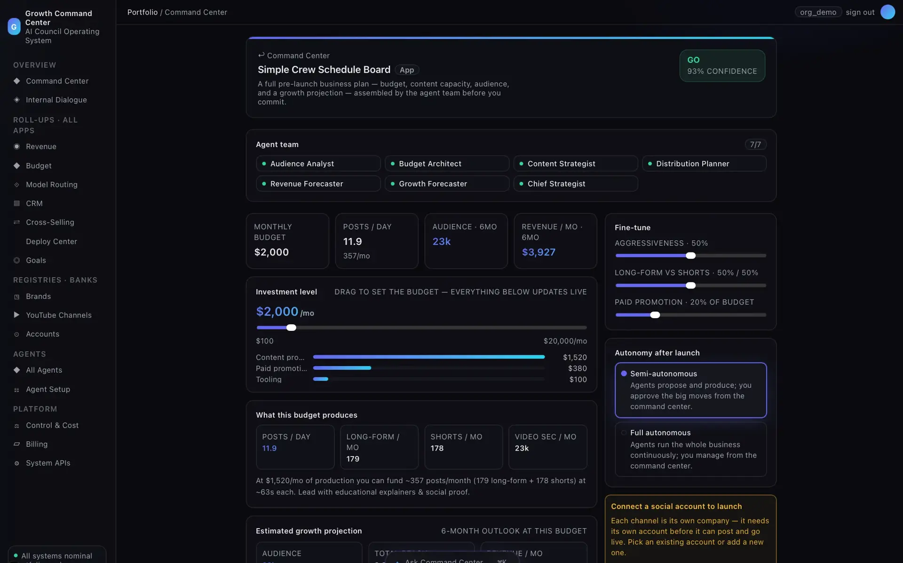Screen dimensions: 903x563
Task: Click the Long-form / MO 179 tile
Action: point(379,447)
